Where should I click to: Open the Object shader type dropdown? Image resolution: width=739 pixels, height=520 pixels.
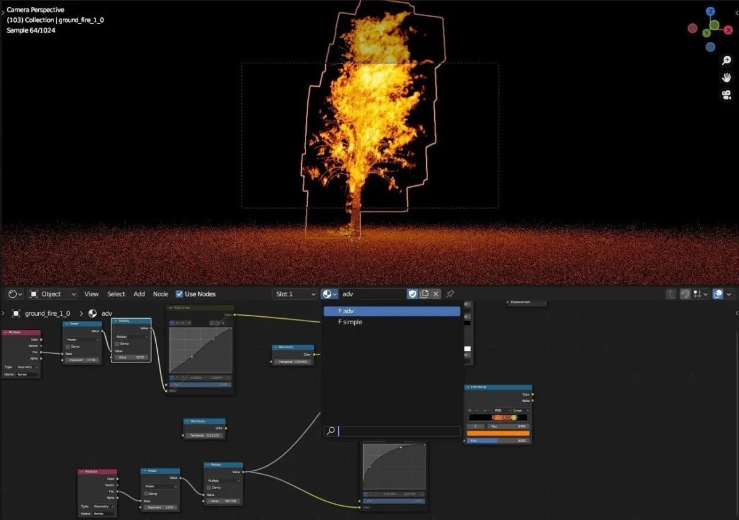coord(53,294)
